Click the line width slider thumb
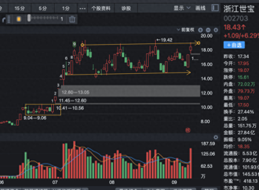The width and height of the screenshot is (259, 190). pos(29,18)
